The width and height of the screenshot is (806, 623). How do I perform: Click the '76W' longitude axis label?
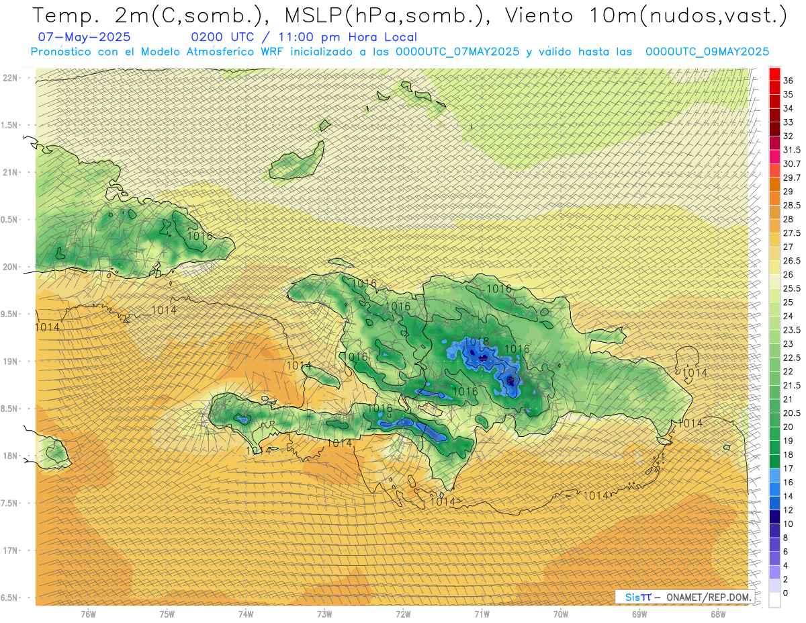[x=88, y=614]
